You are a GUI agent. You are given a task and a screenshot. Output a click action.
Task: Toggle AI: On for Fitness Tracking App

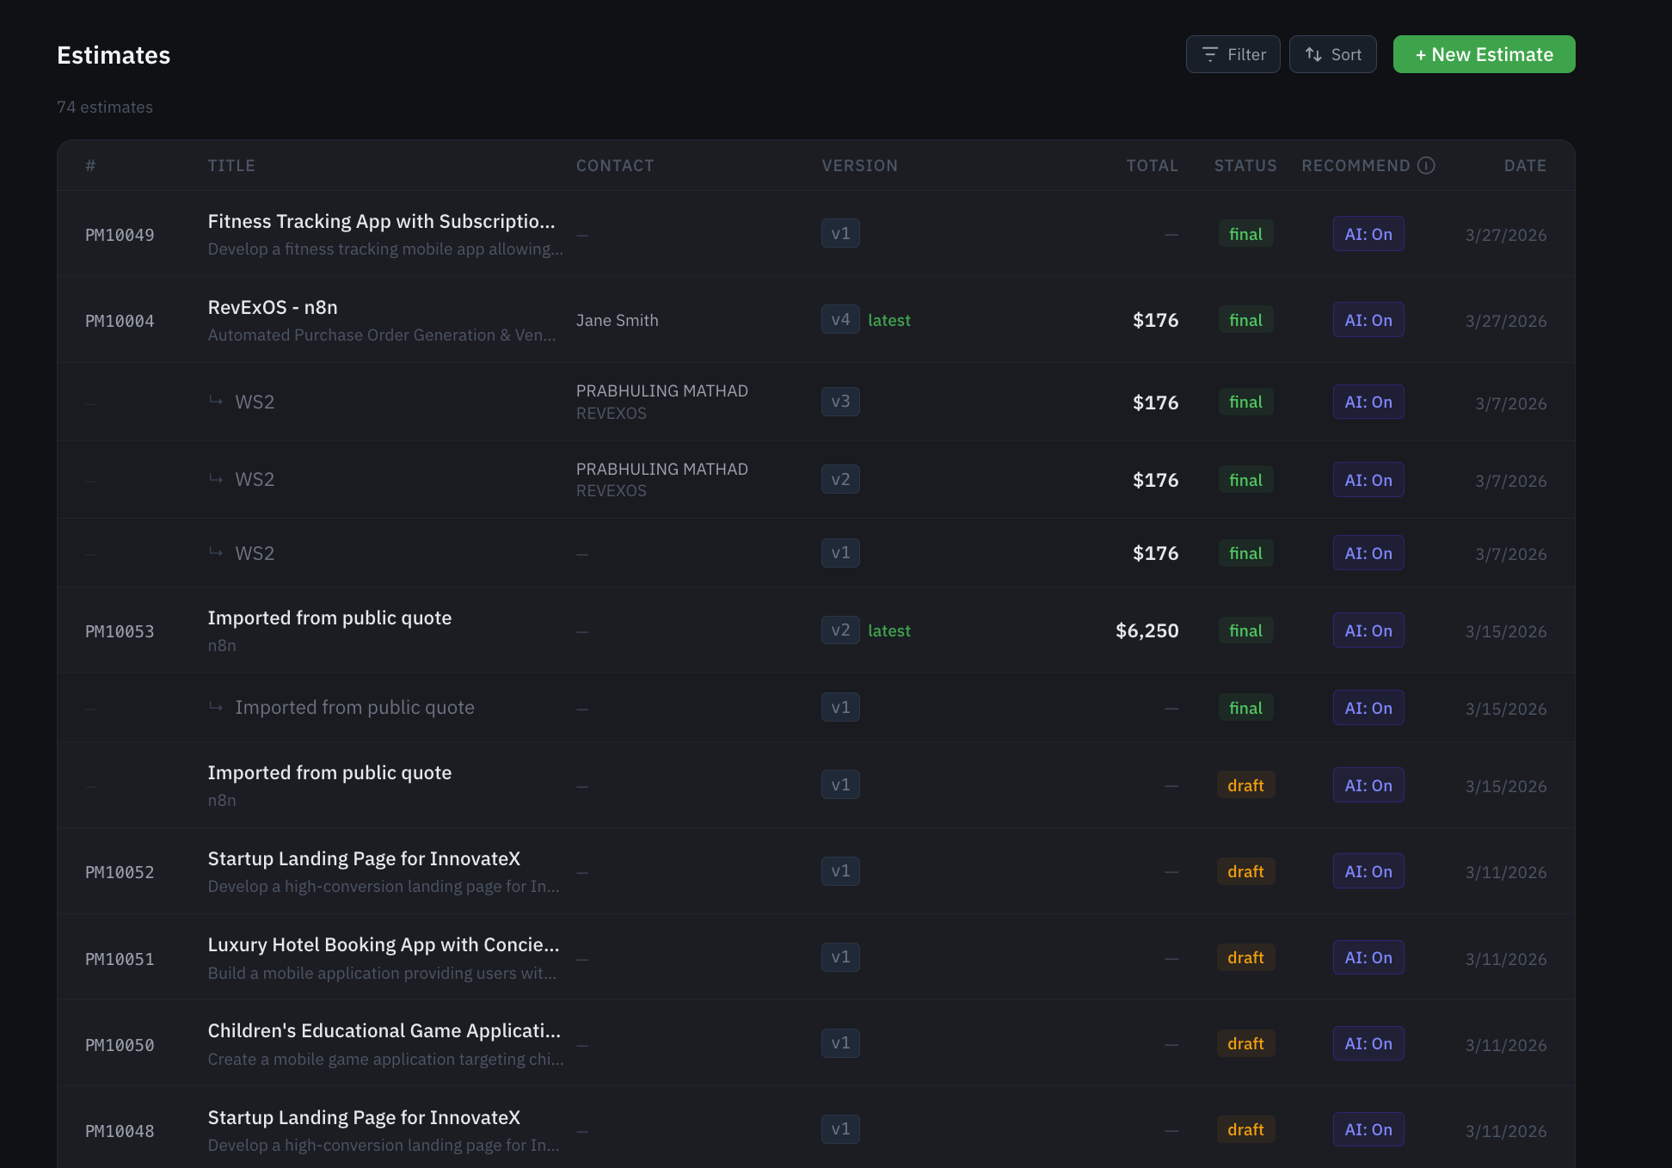(x=1368, y=234)
